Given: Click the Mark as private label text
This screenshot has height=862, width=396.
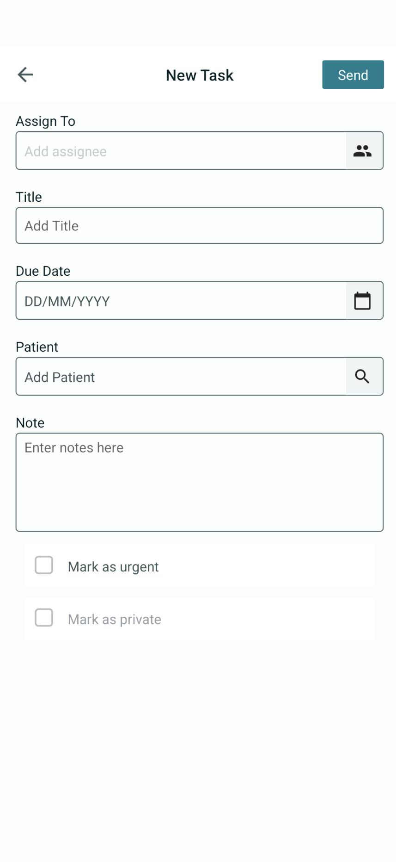Looking at the screenshot, I should [x=115, y=619].
